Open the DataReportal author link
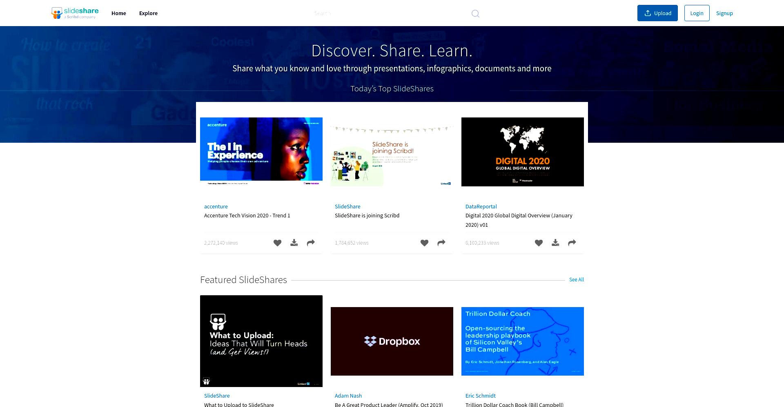 pos(481,206)
